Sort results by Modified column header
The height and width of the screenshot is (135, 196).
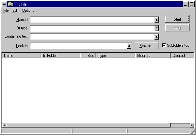coord(153,56)
